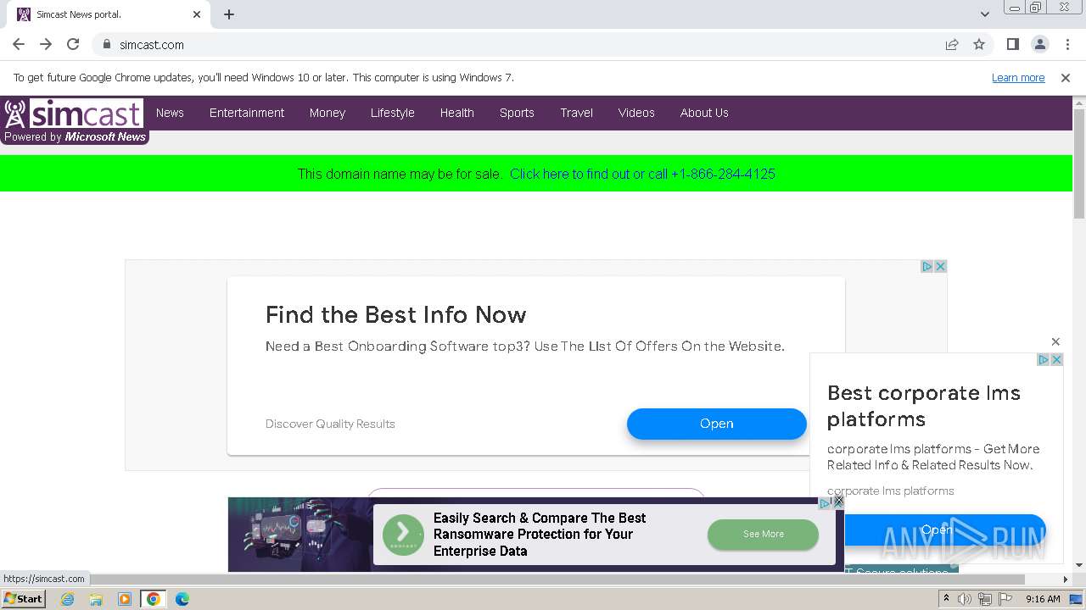
Task: Open the Travel menu item
Action: coord(577,113)
